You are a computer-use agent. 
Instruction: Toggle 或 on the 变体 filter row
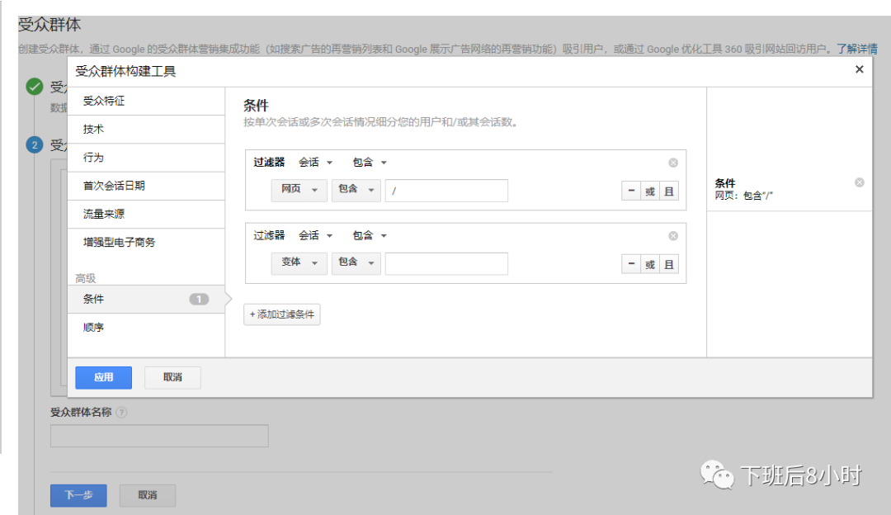(648, 263)
